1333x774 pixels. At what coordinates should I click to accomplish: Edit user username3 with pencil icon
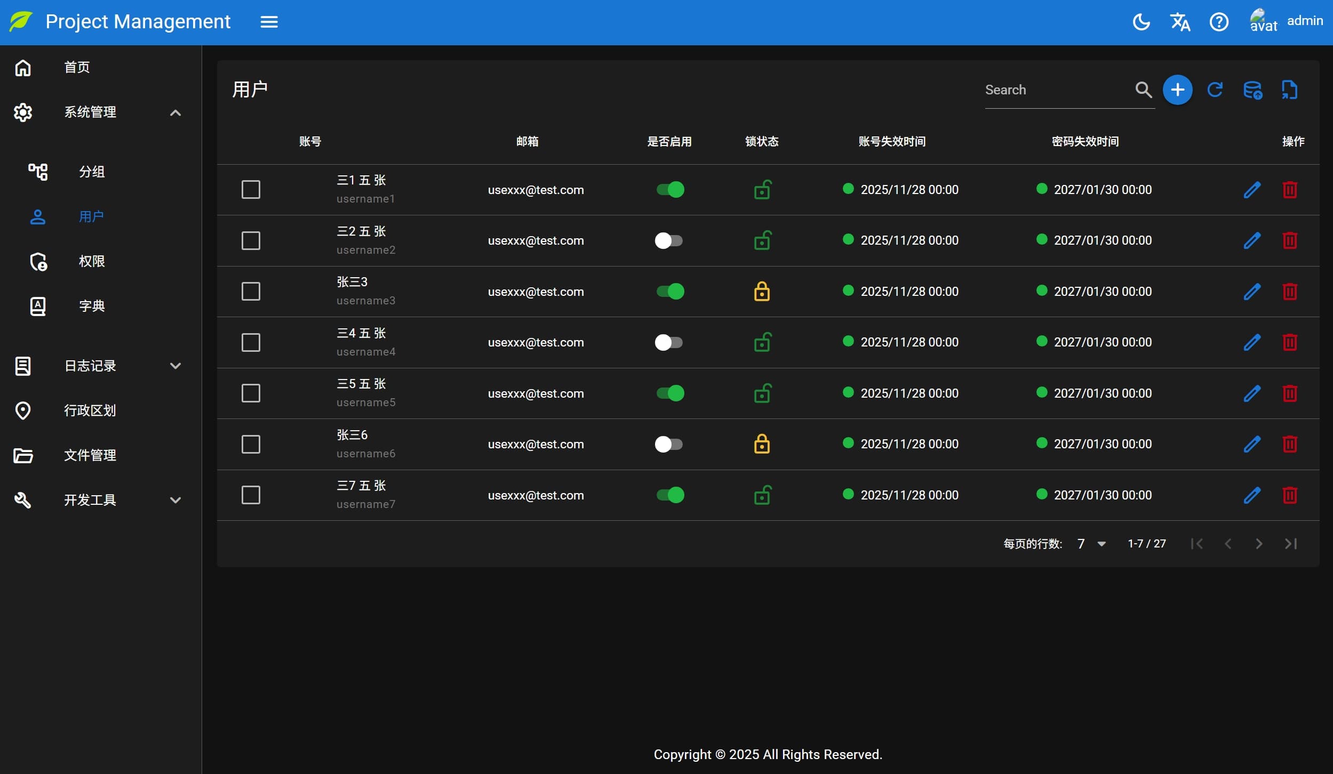pyautogui.click(x=1251, y=292)
